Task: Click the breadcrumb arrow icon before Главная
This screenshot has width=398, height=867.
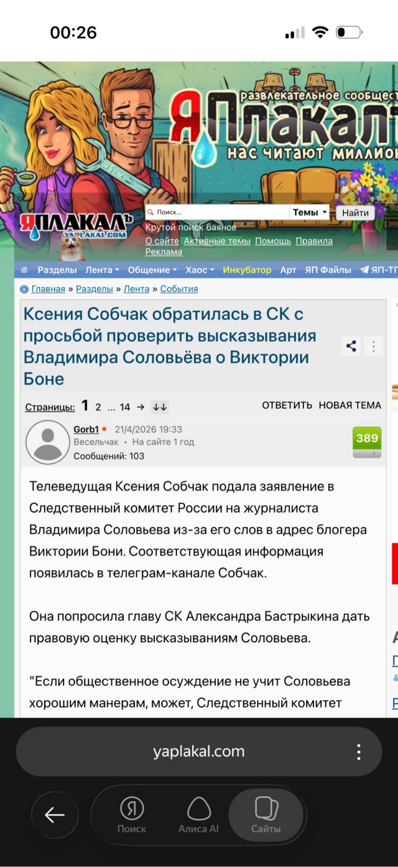Action: [24, 289]
